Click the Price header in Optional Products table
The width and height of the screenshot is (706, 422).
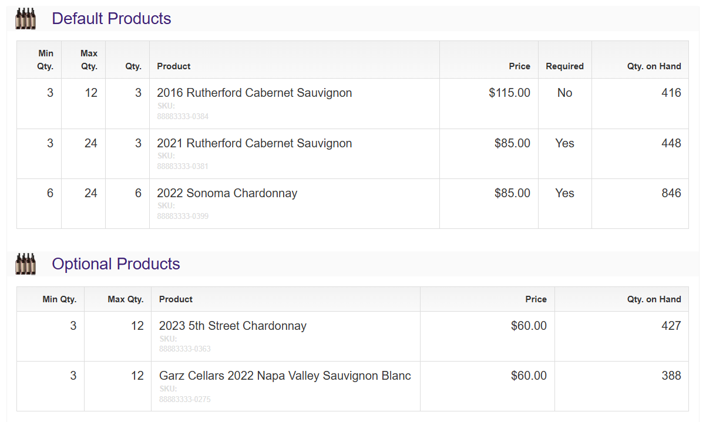[536, 299]
